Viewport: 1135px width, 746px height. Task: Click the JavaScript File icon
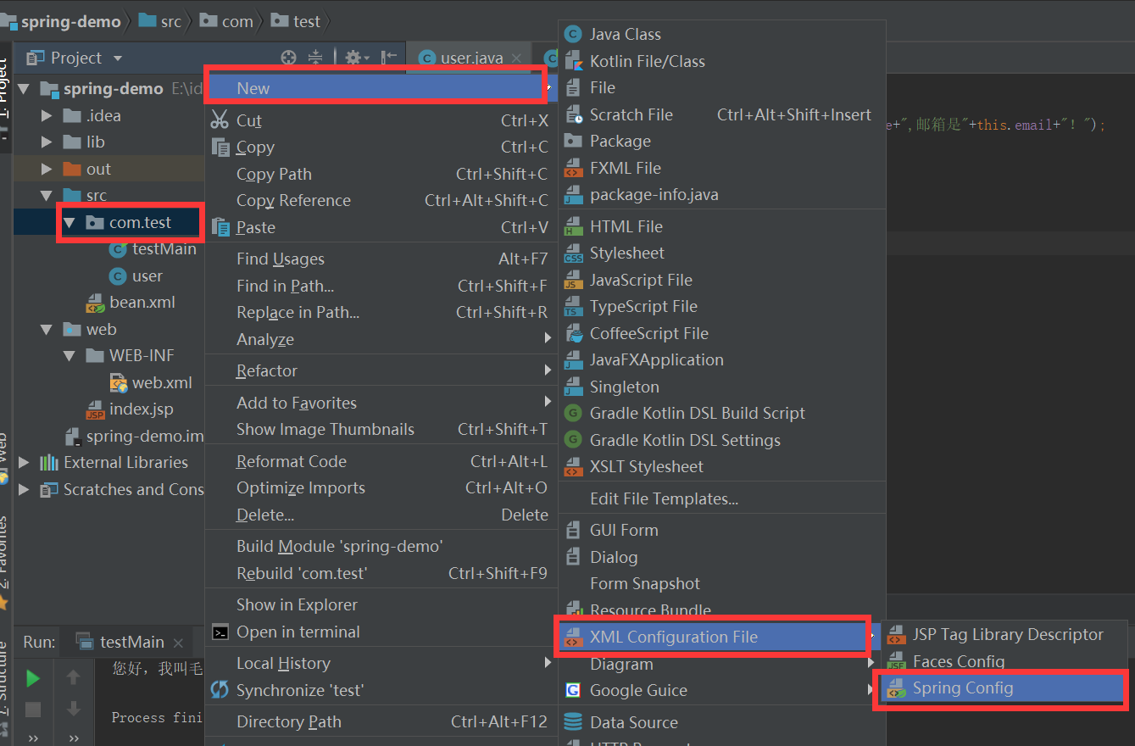[574, 280]
